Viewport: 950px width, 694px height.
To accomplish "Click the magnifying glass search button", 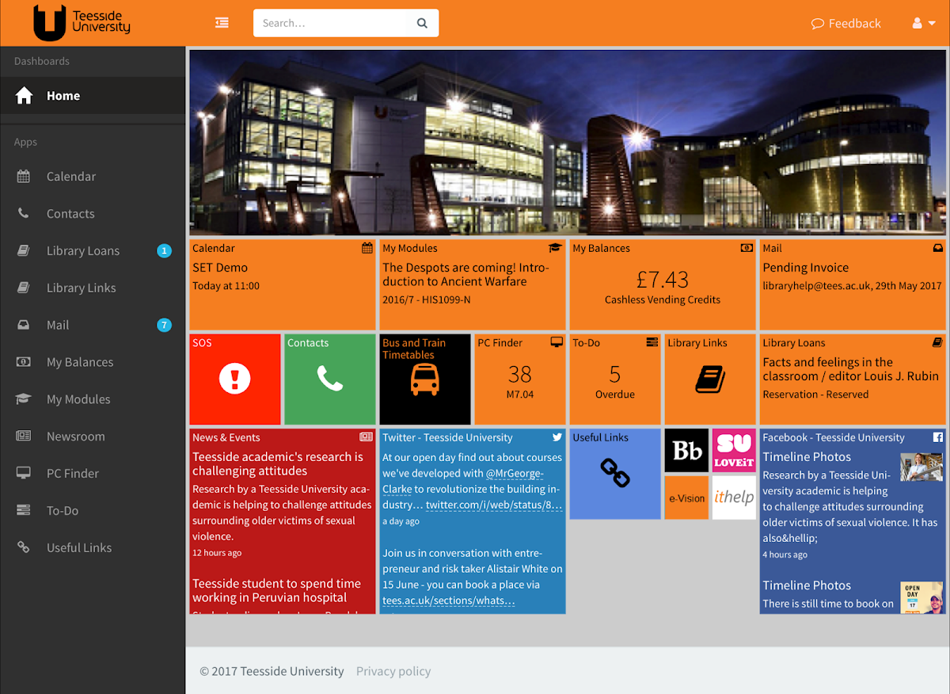I will 422,23.
